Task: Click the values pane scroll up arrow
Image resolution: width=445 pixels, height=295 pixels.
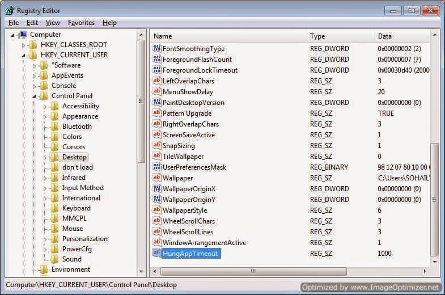Action: click(435, 35)
